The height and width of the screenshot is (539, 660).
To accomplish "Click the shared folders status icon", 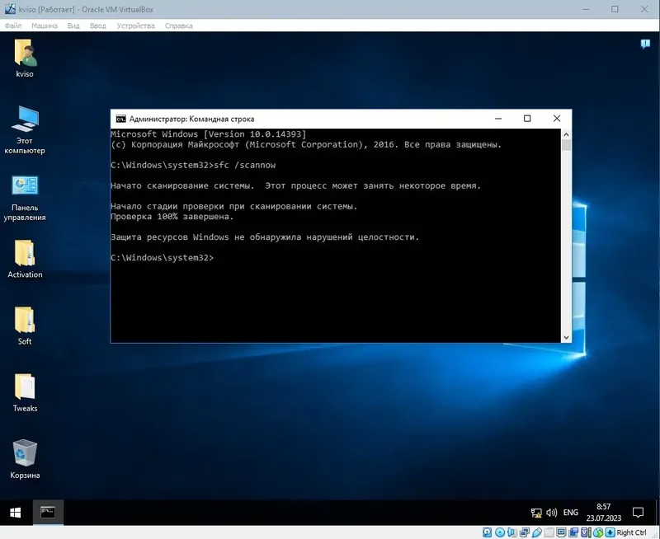I will (548, 532).
